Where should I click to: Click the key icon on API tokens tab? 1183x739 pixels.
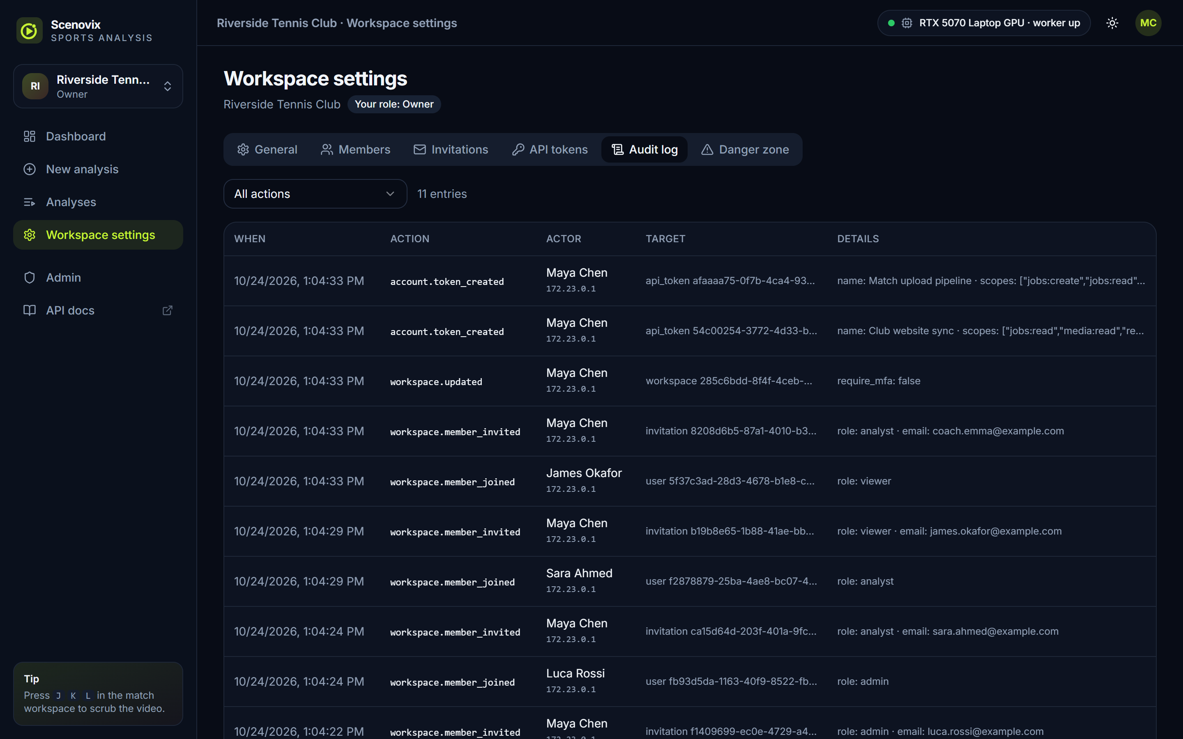click(518, 149)
